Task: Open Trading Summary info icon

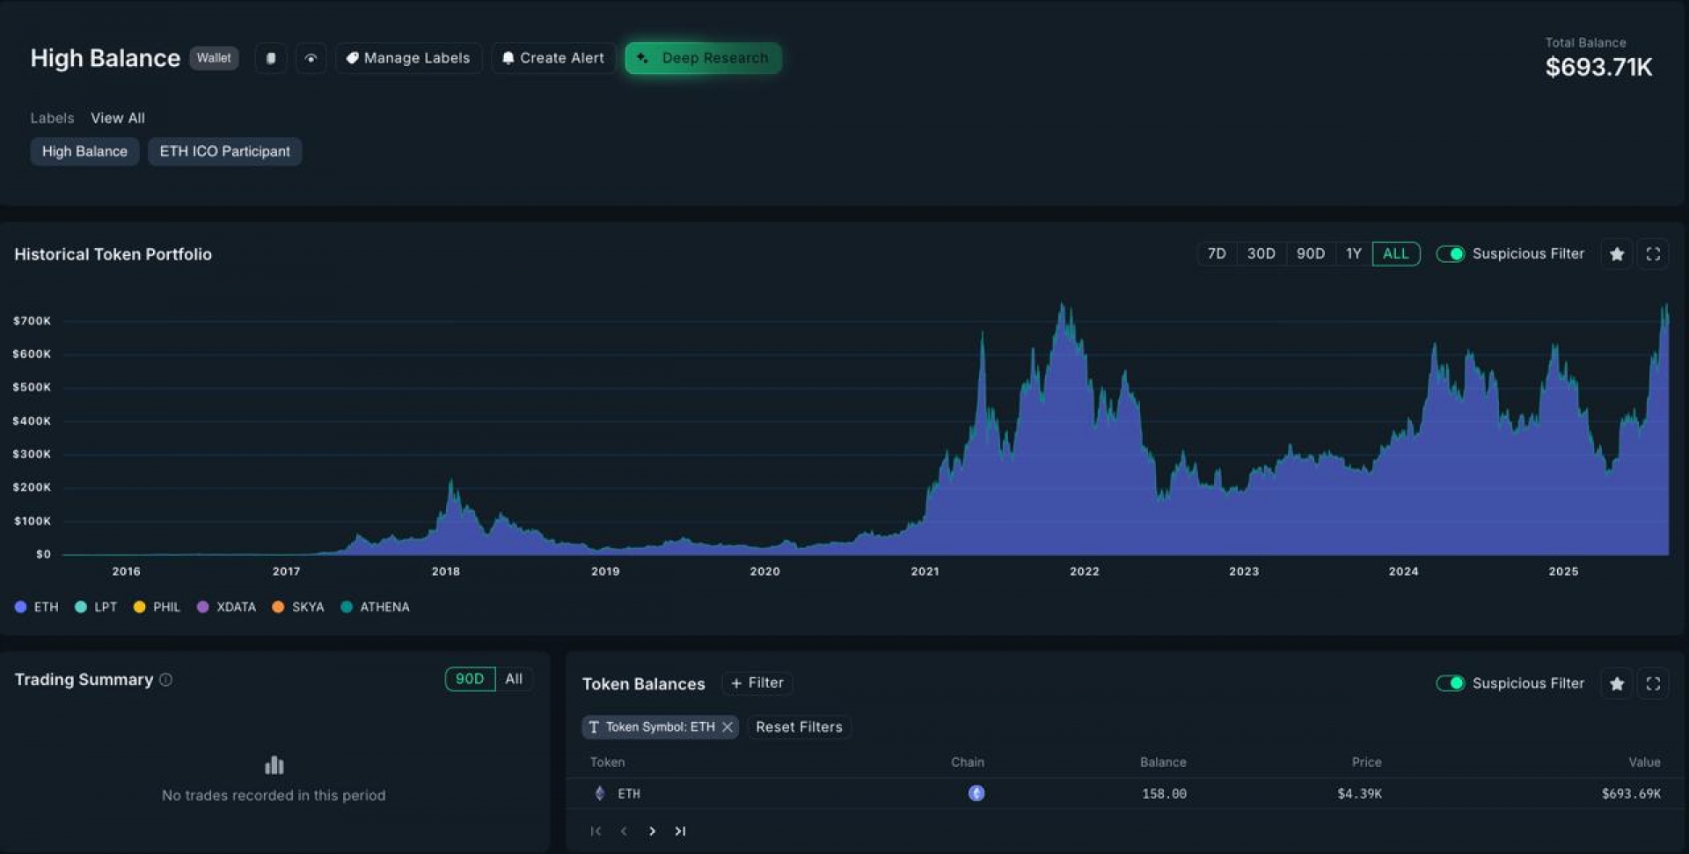Action: pos(165,680)
